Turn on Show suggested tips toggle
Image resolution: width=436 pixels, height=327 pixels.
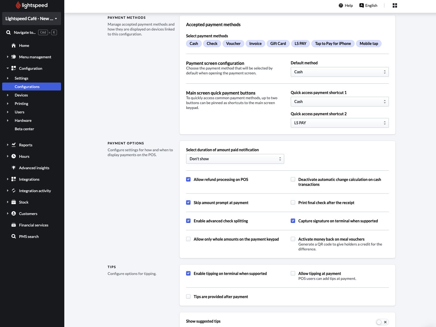[382, 322]
